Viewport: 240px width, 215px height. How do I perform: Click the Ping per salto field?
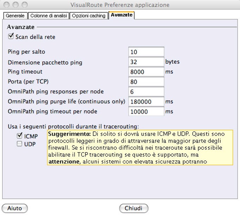(146, 52)
